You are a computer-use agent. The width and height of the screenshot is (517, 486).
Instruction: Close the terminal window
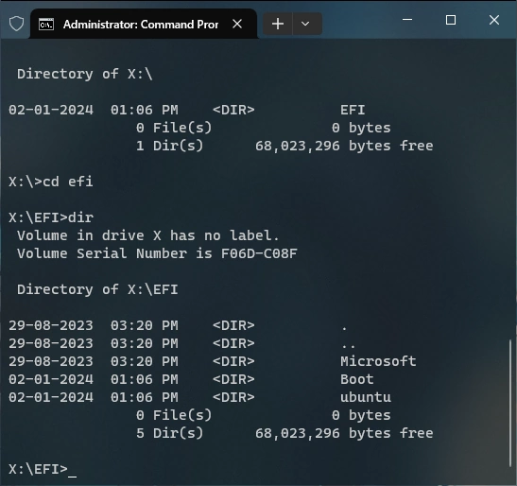tap(494, 20)
